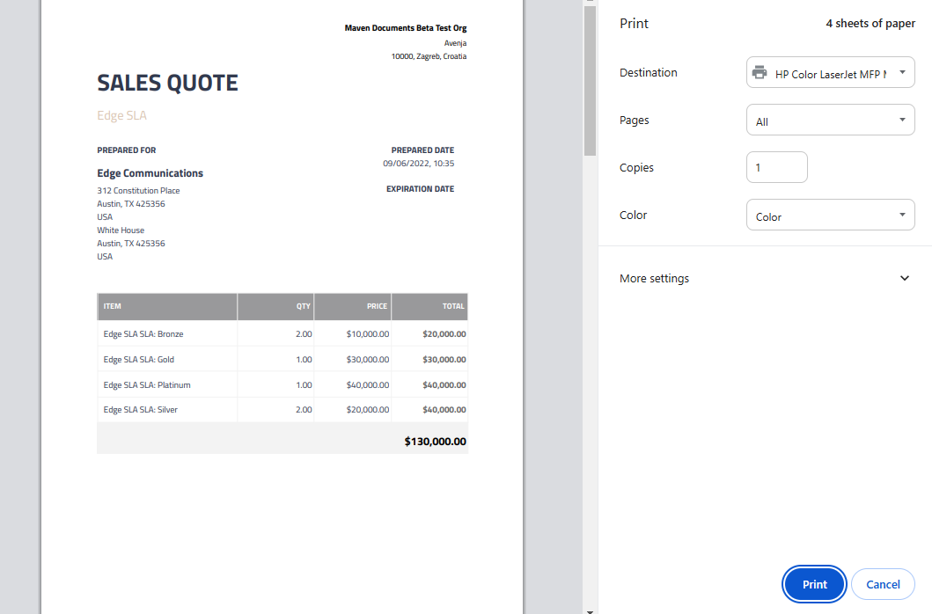This screenshot has height=614, width=932.
Task: Click the SALES QUOTE heading in preview
Action: [x=167, y=84]
